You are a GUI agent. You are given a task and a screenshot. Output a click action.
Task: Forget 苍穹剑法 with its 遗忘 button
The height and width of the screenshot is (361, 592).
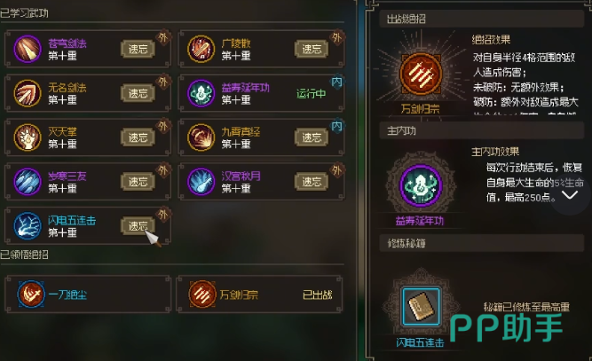138,49
